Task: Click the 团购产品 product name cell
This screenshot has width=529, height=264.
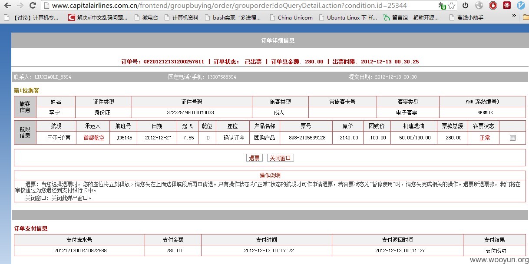Action: click(265, 138)
